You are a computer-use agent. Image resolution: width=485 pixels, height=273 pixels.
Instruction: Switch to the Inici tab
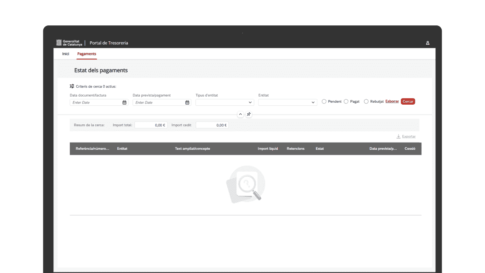(65, 53)
